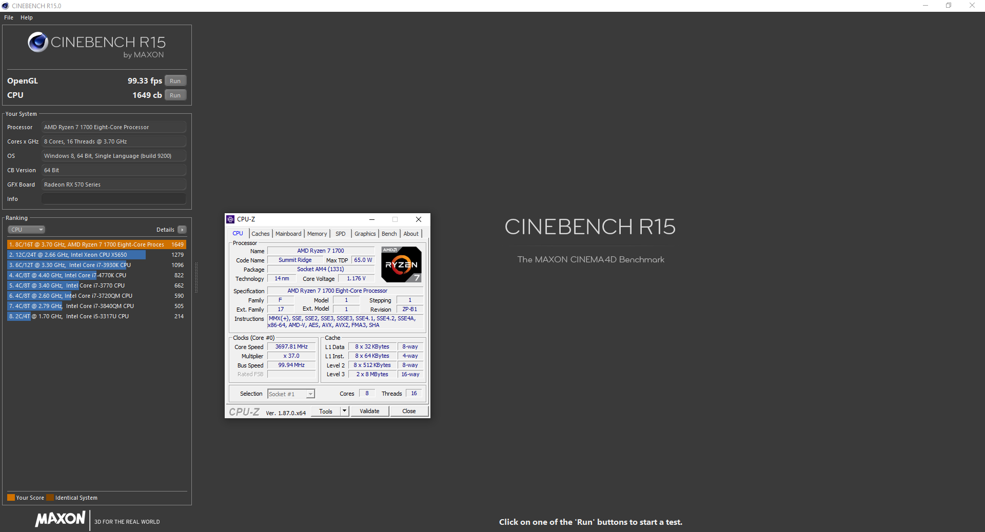Click the Bus Speed value 99.94 MHz
This screenshot has width=985, height=532.
pos(291,365)
